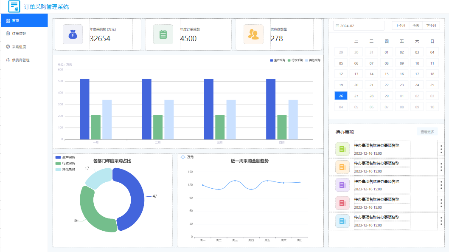Toggle 行政采购 legend in bar chart
Screen dimensions: 449x252
click(x=295, y=60)
